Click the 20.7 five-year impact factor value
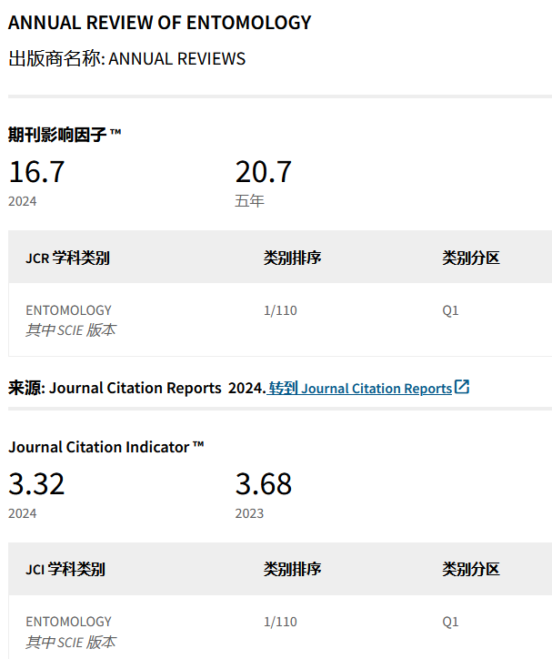 click(264, 172)
